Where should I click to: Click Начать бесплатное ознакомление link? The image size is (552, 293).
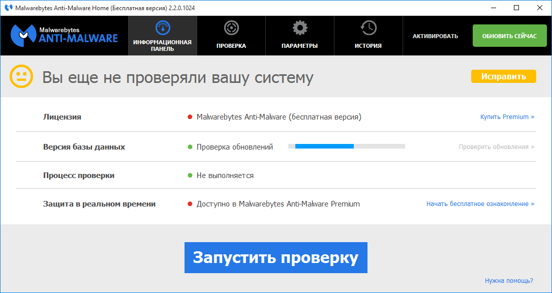480,204
